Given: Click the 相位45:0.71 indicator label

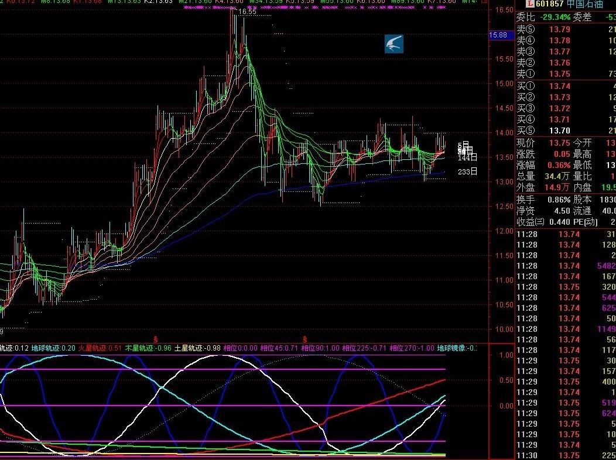Looking at the screenshot, I should tap(279, 348).
